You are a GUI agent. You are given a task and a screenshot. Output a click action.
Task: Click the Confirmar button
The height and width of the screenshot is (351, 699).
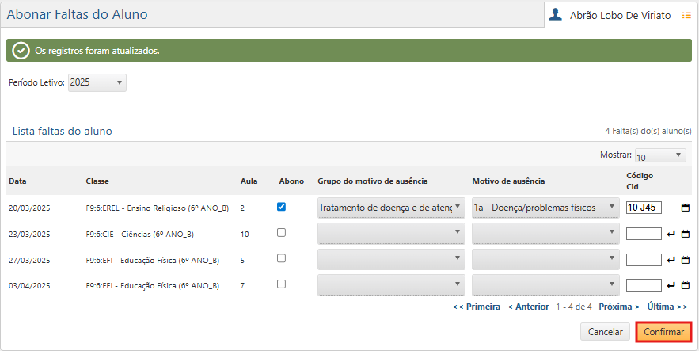(x=663, y=332)
